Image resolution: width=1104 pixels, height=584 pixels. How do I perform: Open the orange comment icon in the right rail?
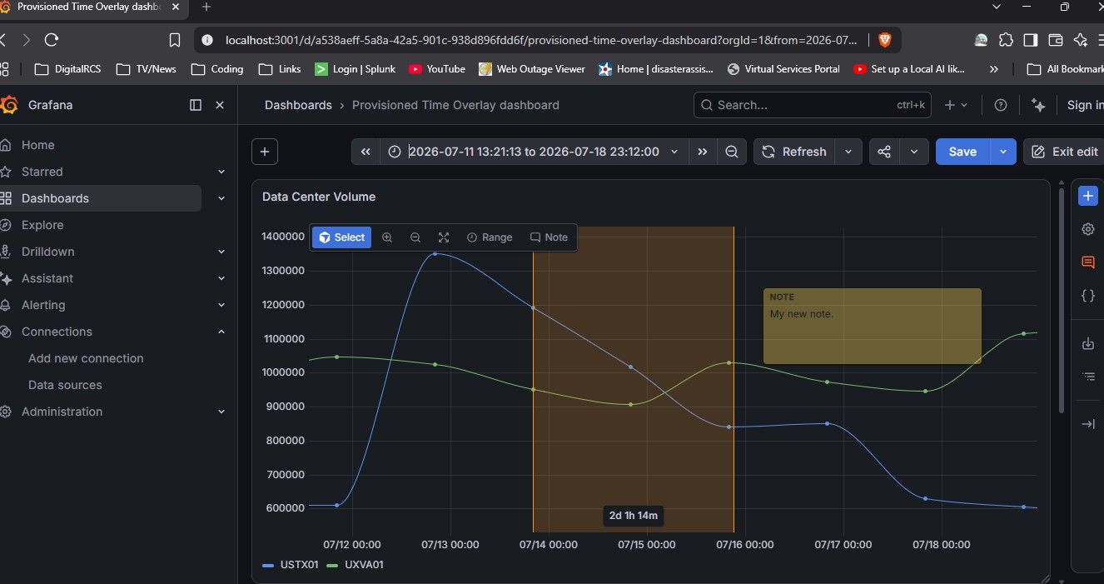(1088, 262)
